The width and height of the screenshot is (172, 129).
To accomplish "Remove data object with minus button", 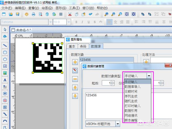I will (75, 79).
